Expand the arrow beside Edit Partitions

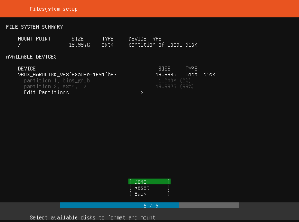(x=142, y=92)
